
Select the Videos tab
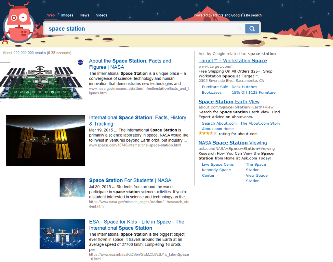[x=101, y=15]
